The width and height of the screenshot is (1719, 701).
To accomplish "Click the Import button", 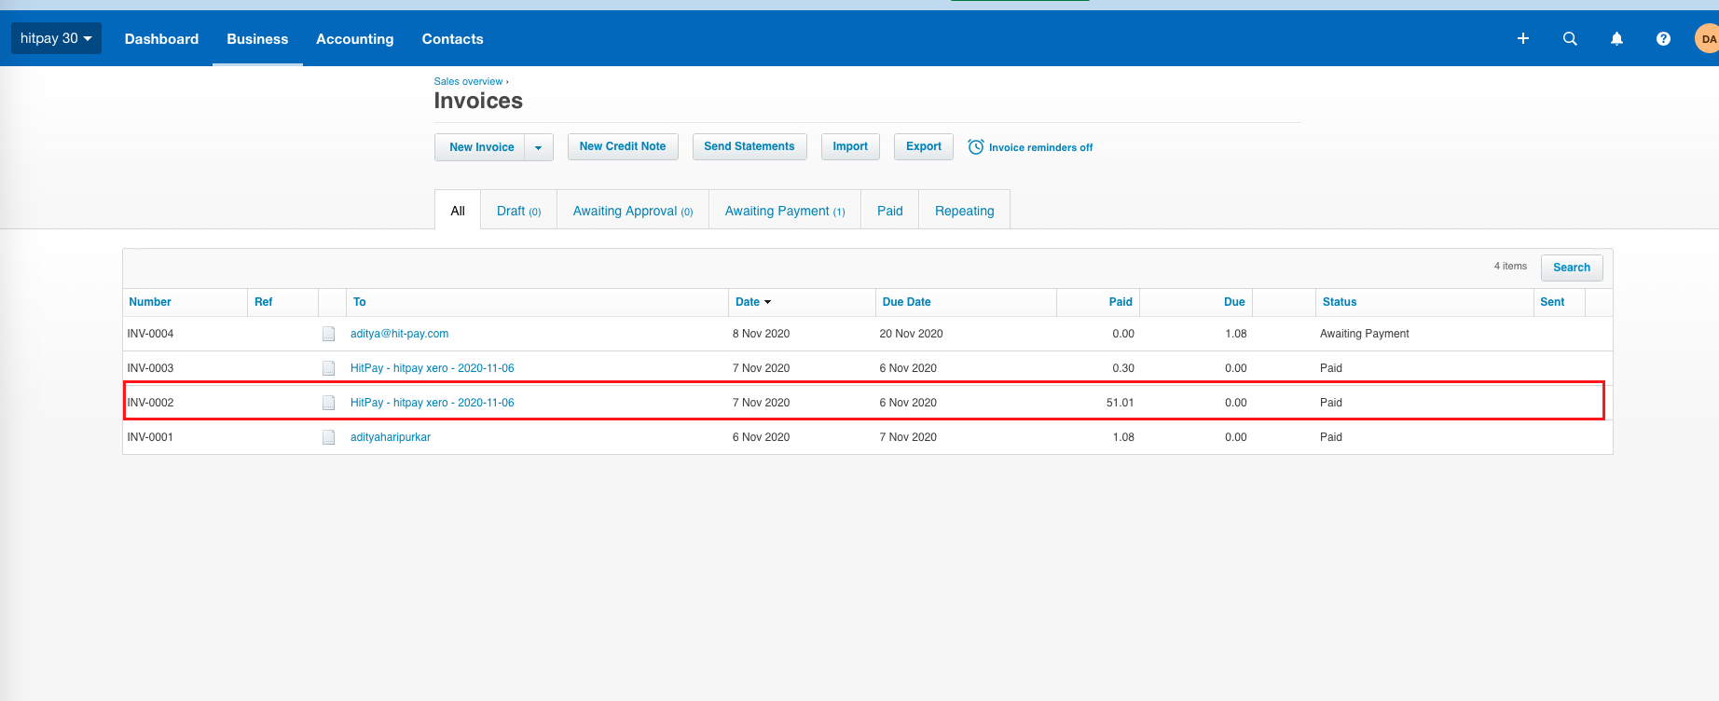I will point(850,146).
